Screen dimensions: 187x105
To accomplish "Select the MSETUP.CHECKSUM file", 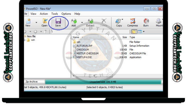I will click(88, 53).
